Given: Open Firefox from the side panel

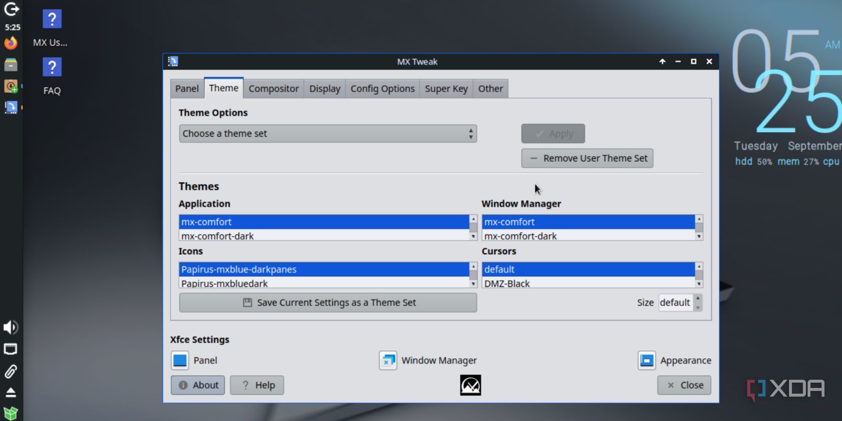Looking at the screenshot, I should pos(11,43).
